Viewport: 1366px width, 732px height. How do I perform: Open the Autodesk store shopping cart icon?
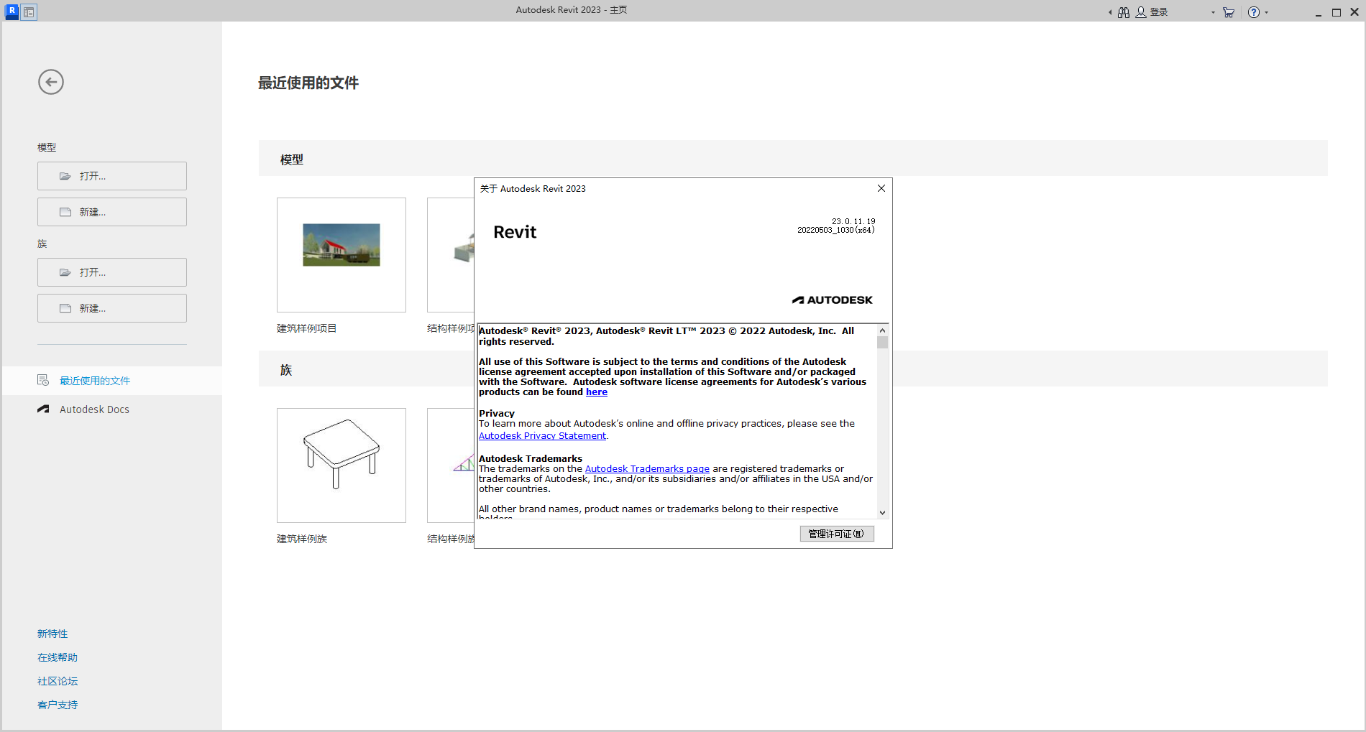[x=1228, y=11]
